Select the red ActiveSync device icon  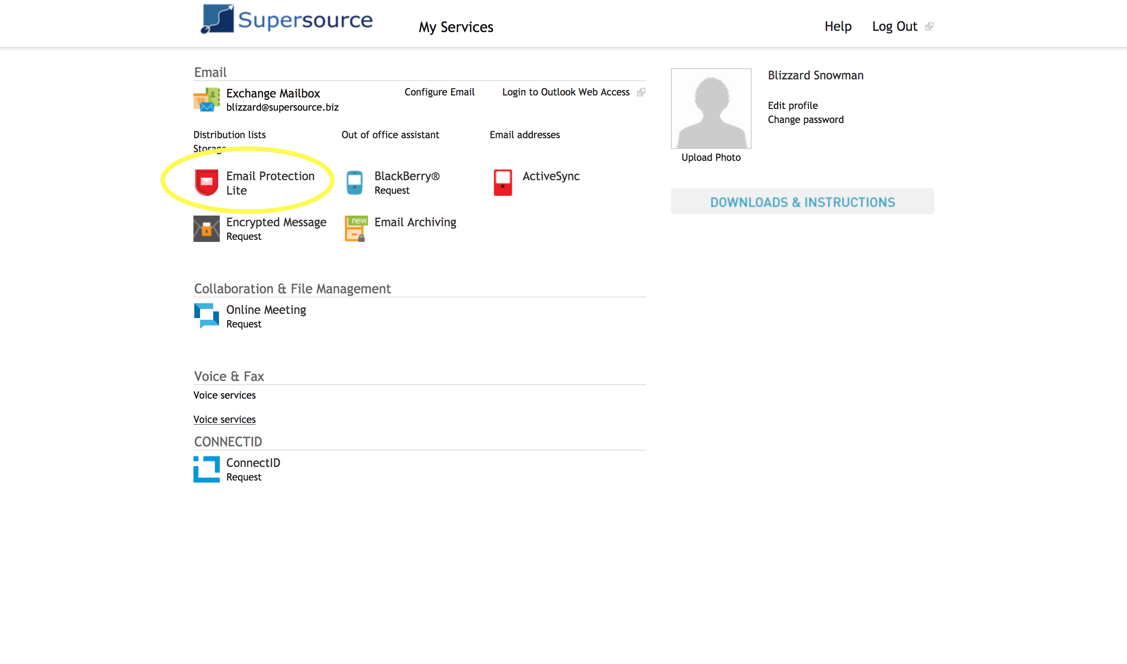(x=503, y=183)
